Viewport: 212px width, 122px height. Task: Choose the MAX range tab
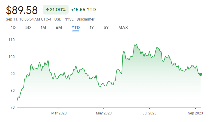123,27
